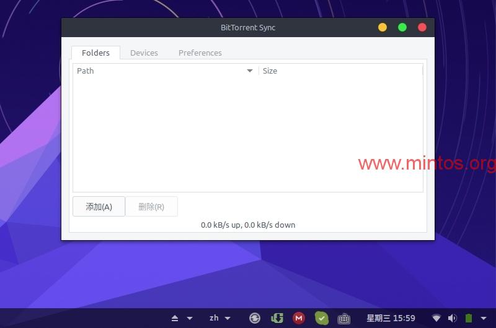This screenshot has width=496, height=328.
Task: Open the 星期三 15:59 clock calendar
Action: 391,318
